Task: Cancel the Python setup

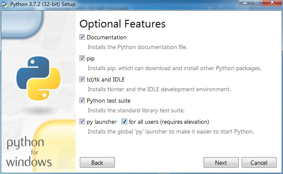Action: [x=259, y=163]
